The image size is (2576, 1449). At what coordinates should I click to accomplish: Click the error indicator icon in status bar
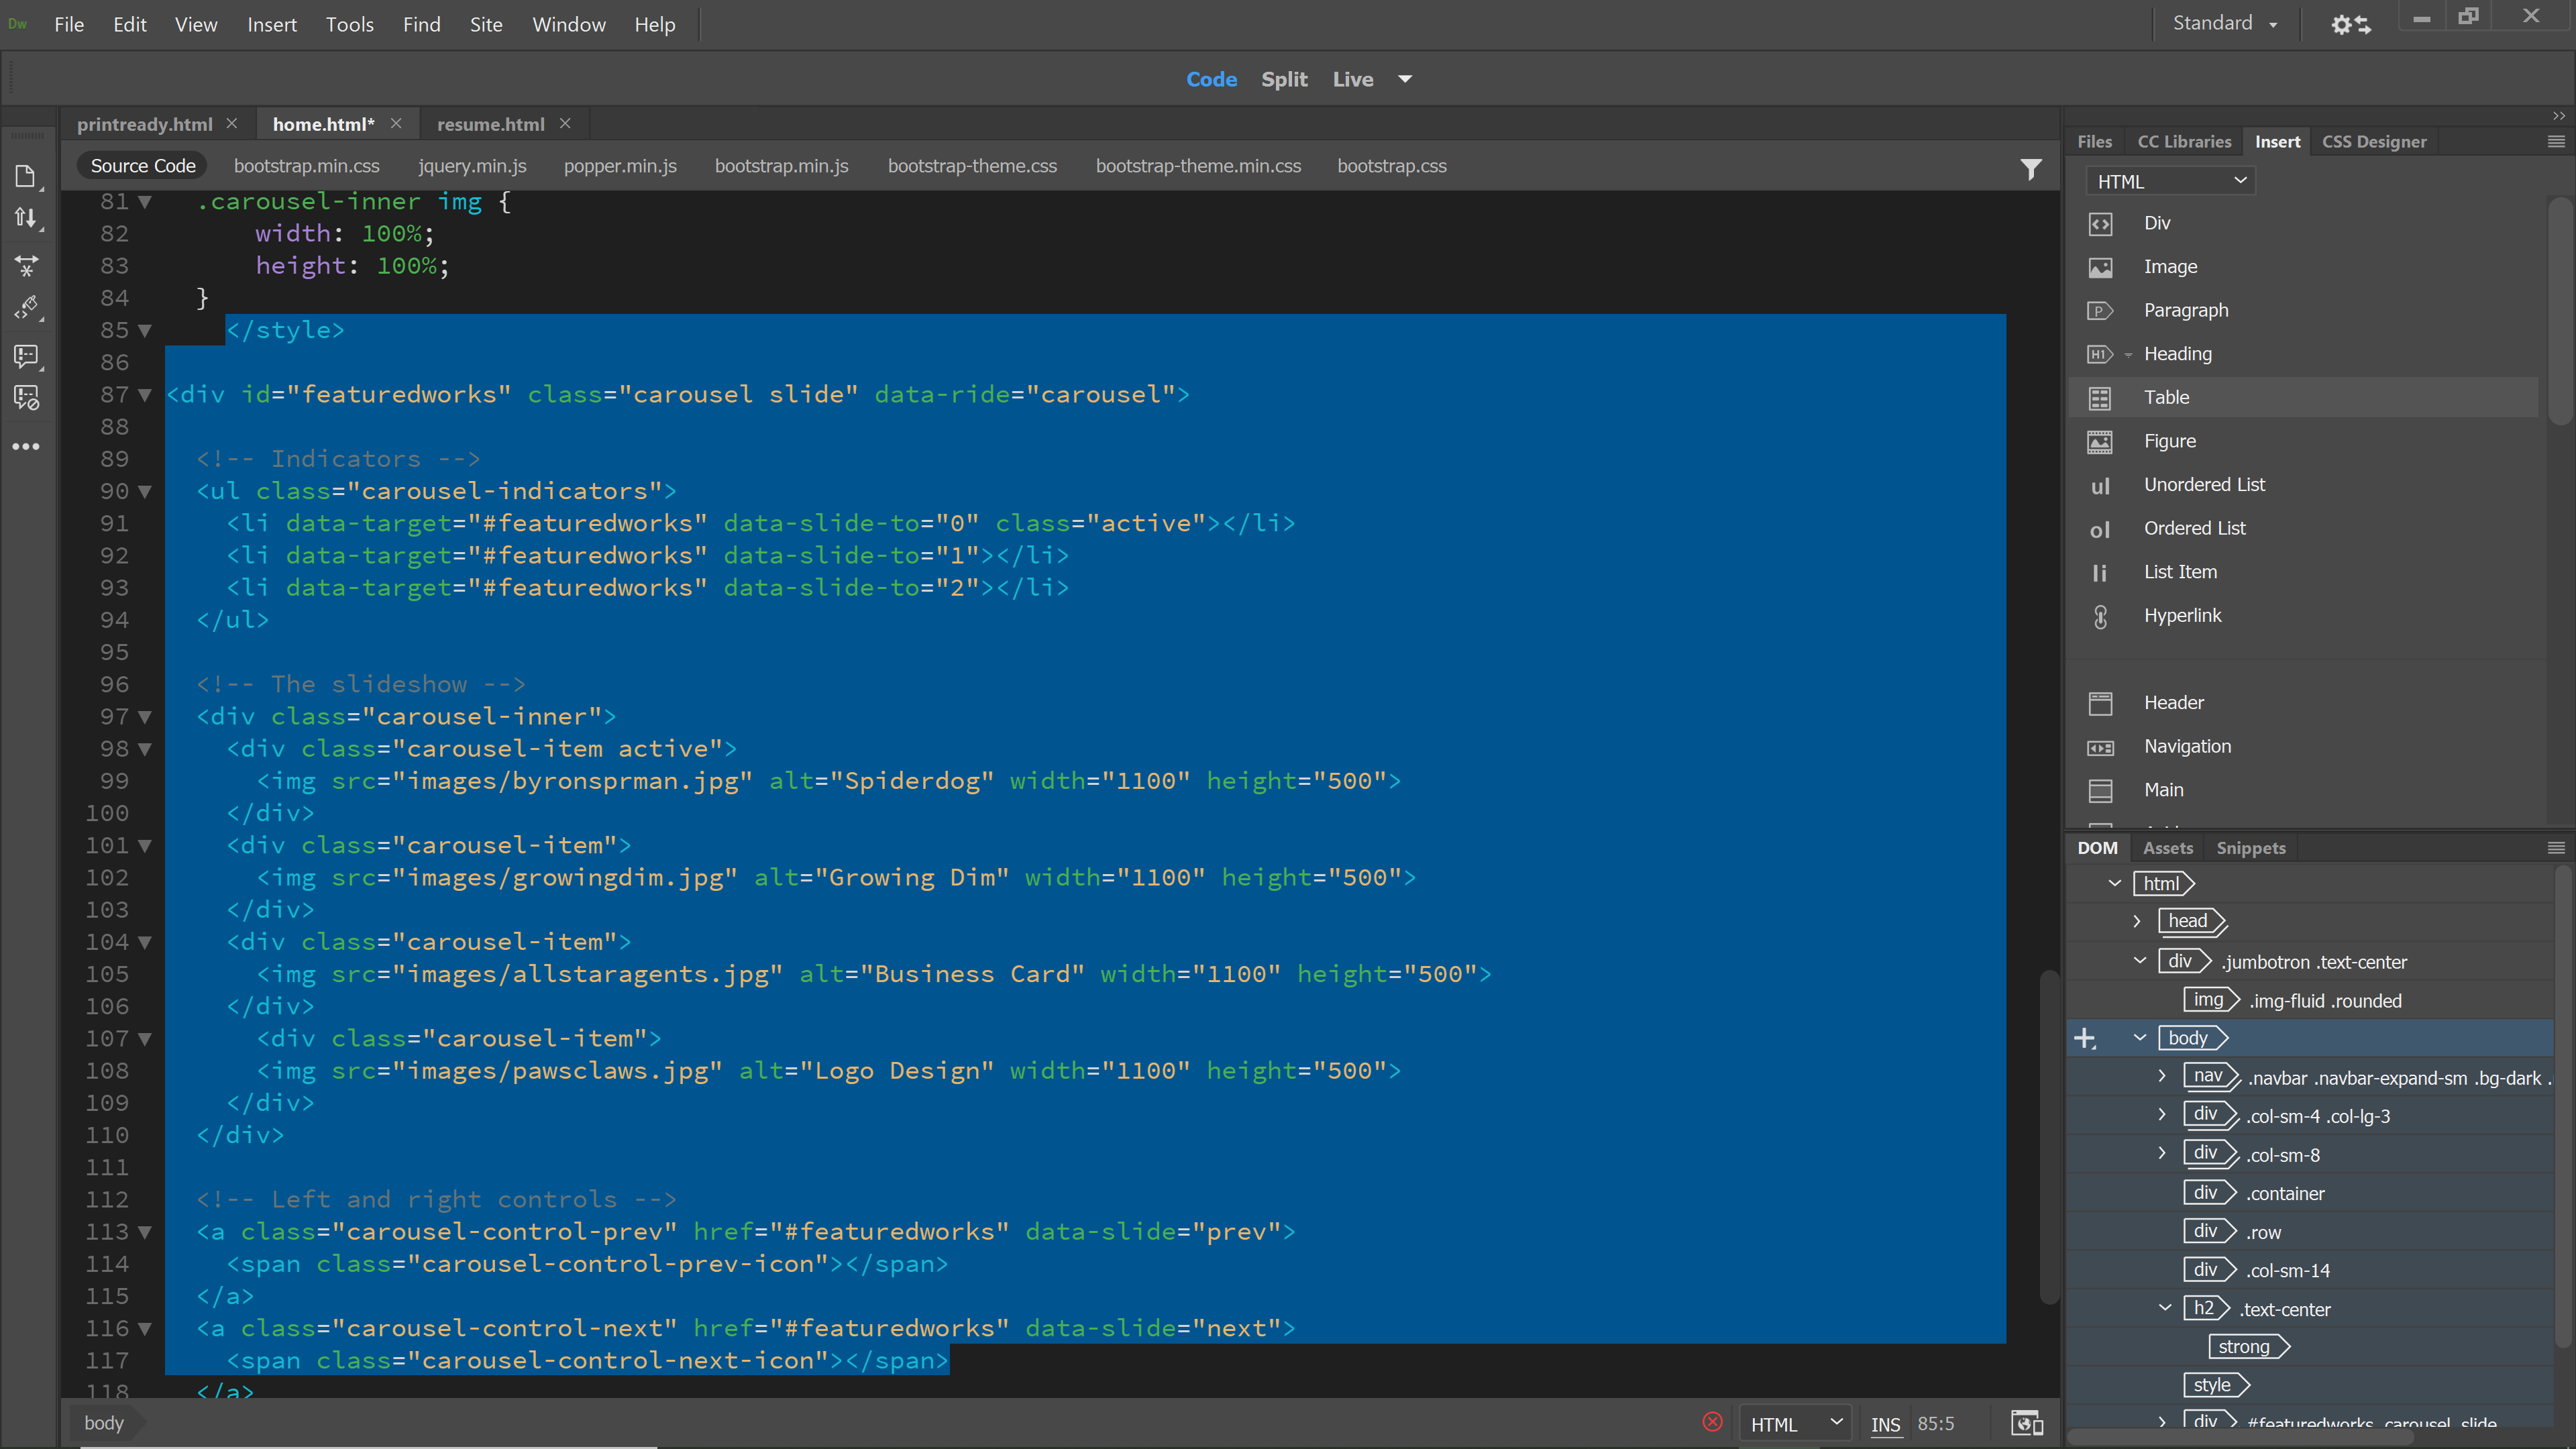(1712, 1422)
